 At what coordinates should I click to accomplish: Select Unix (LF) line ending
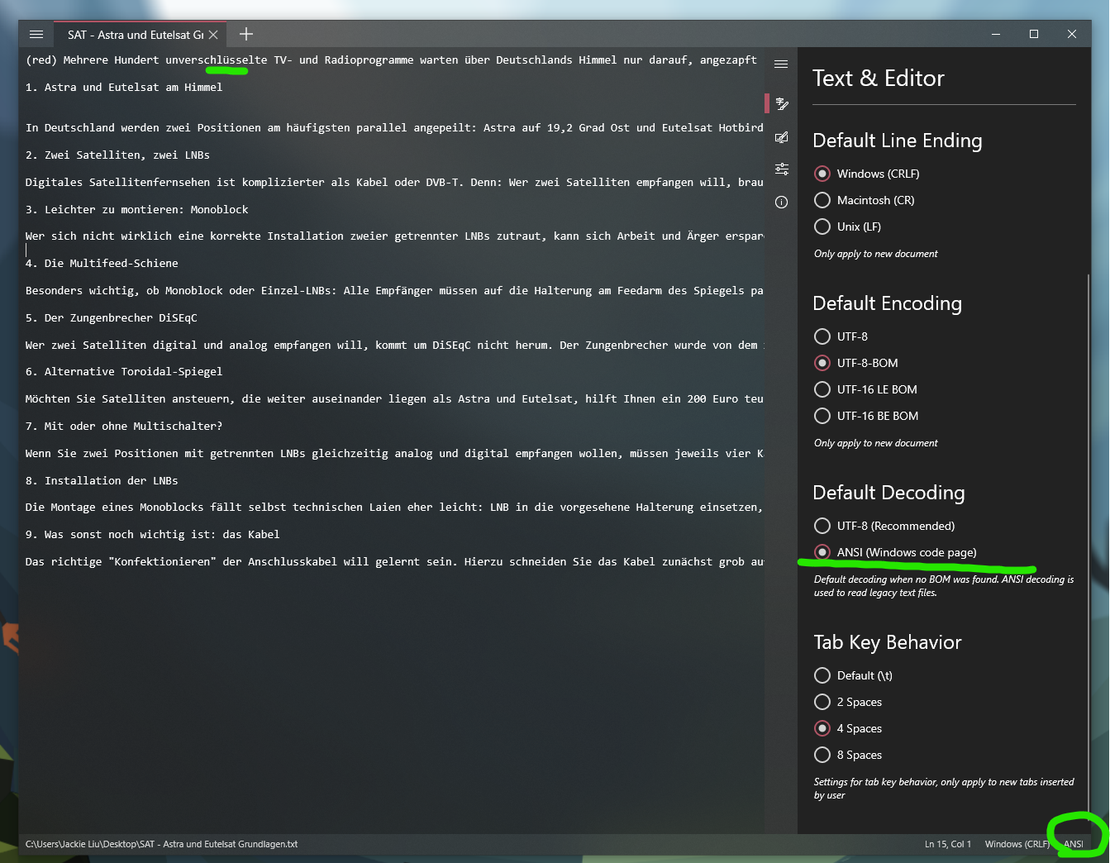(822, 226)
